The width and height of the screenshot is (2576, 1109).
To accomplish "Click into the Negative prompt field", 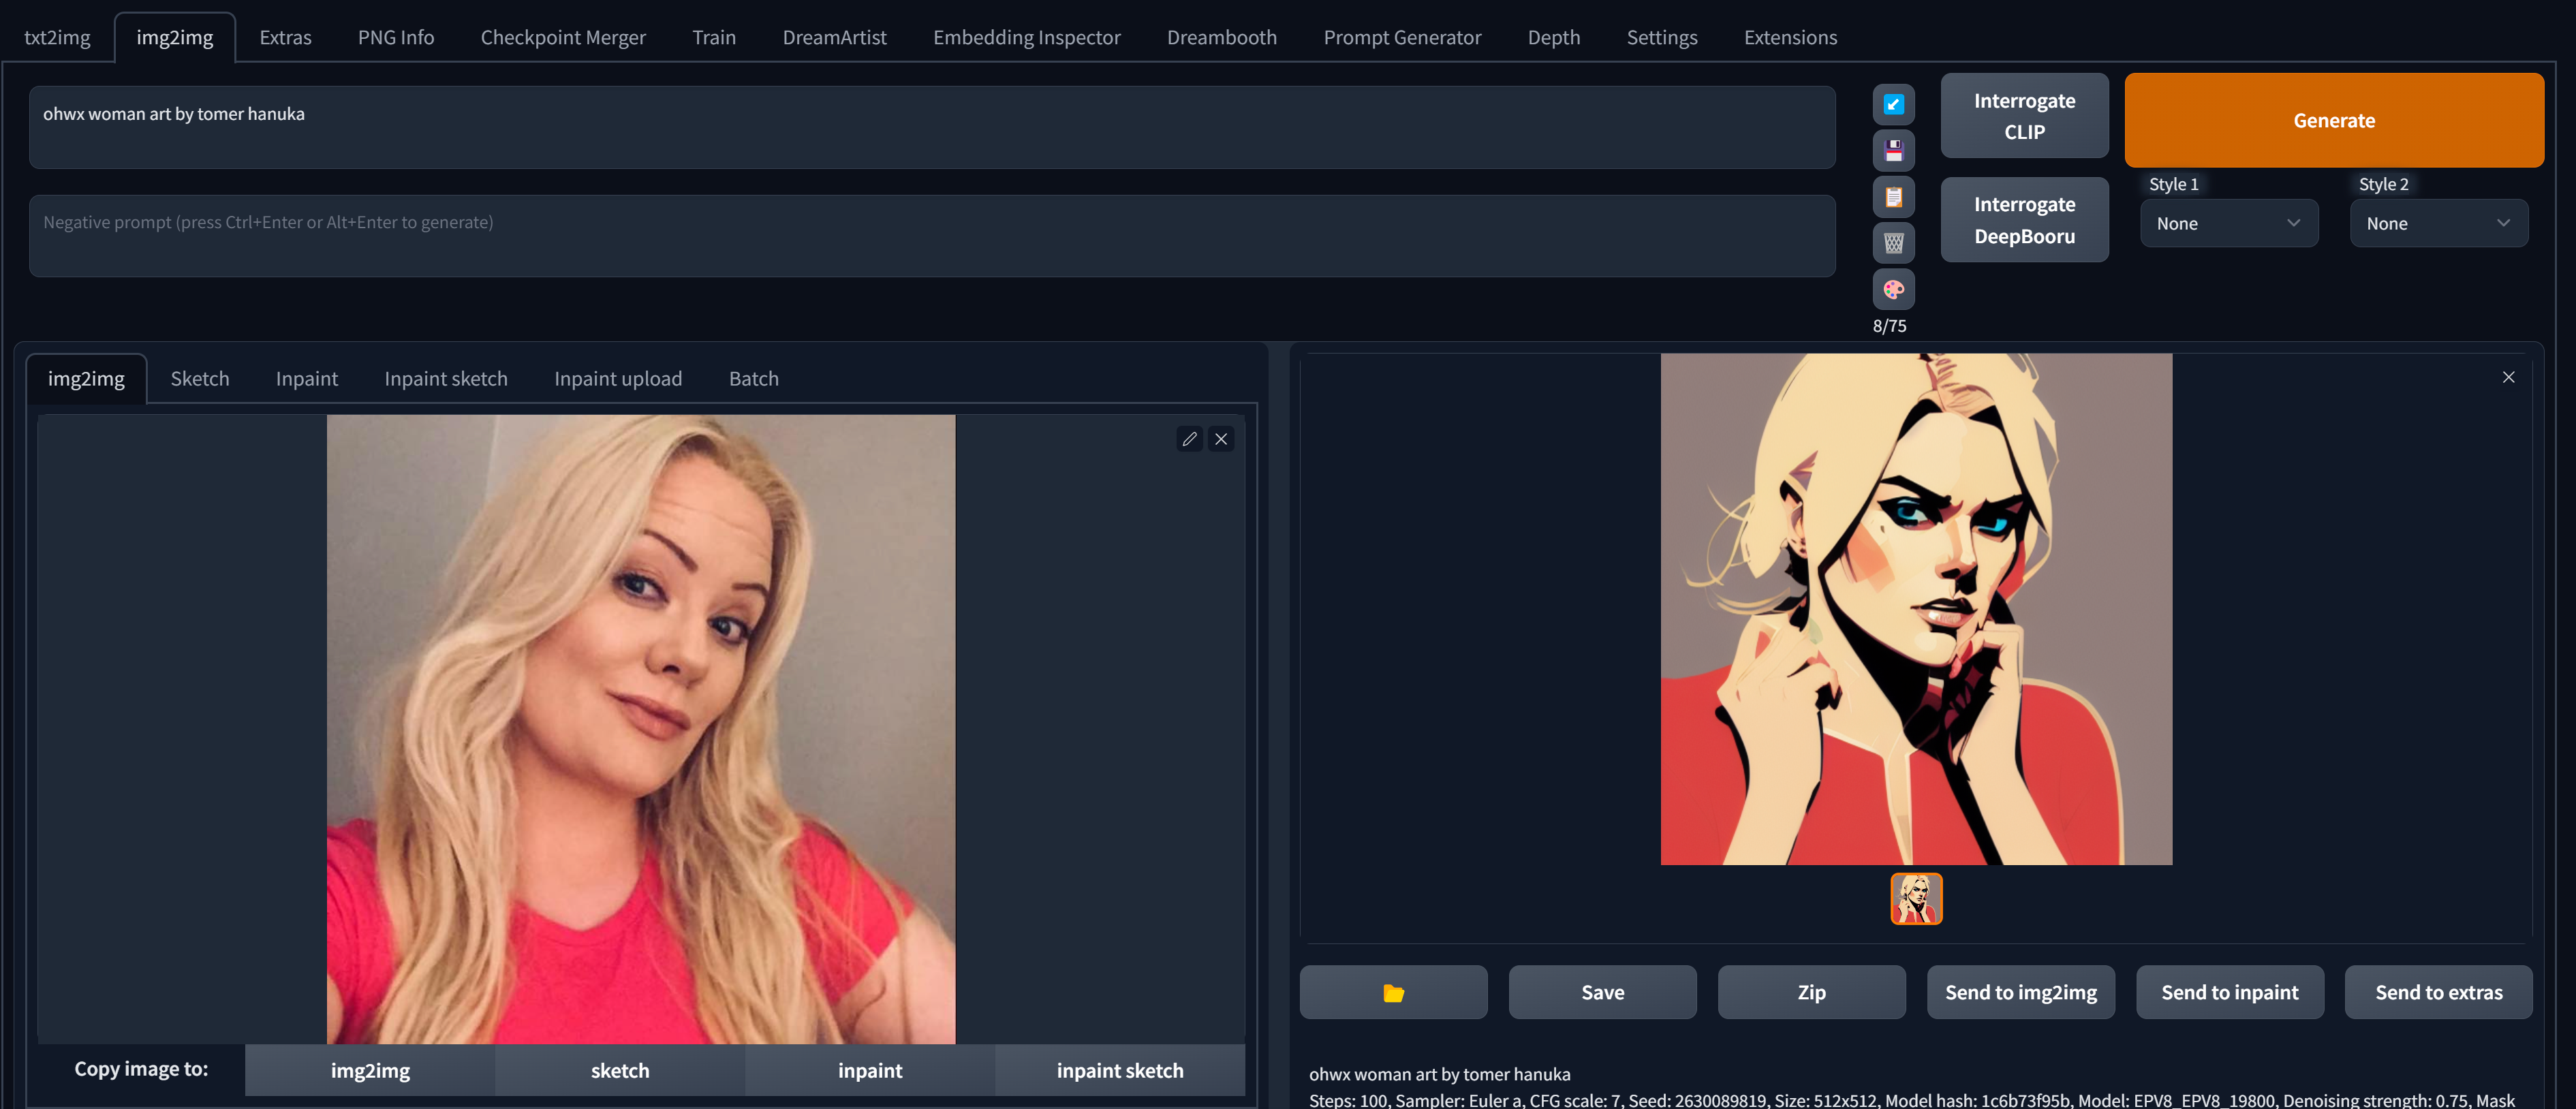I will 930,236.
